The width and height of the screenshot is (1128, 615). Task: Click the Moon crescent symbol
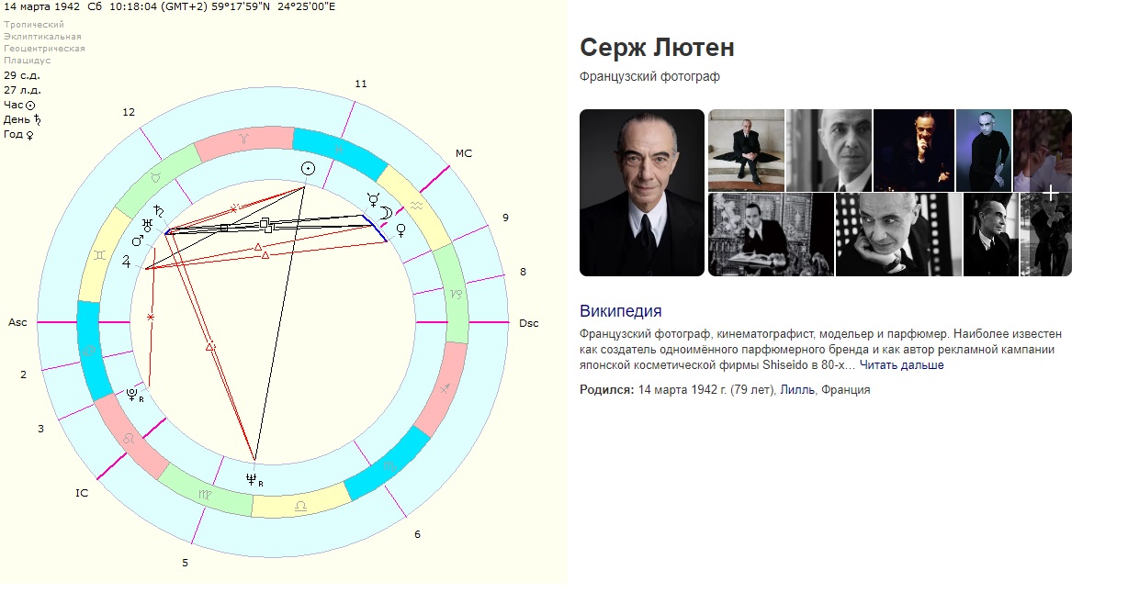tap(387, 212)
